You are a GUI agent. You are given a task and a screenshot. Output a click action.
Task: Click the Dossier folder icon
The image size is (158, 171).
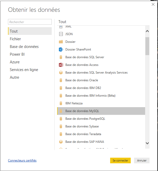61,42
